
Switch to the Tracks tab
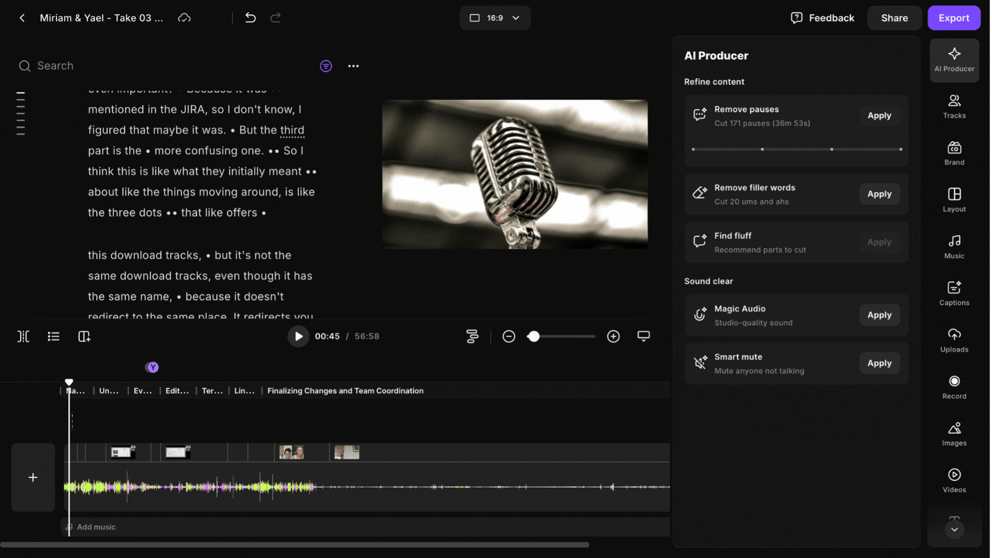pyautogui.click(x=954, y=106)
